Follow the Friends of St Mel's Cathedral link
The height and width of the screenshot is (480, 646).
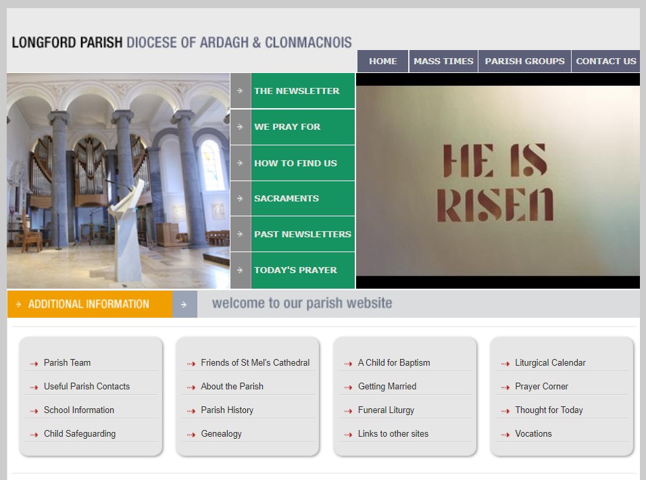point(255,362)
